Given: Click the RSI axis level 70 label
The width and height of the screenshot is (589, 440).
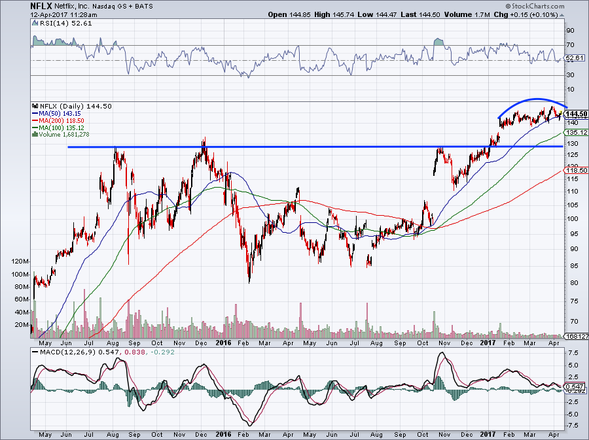Looking at the screenshot, I should click(570, 45).
